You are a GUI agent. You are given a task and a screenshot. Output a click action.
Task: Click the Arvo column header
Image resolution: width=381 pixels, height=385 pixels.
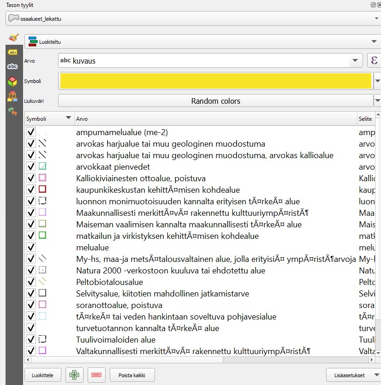click(x=216, y=119)
